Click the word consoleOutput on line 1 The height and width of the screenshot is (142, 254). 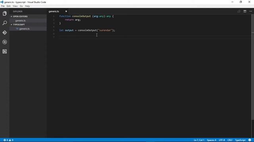pos(81,16)
